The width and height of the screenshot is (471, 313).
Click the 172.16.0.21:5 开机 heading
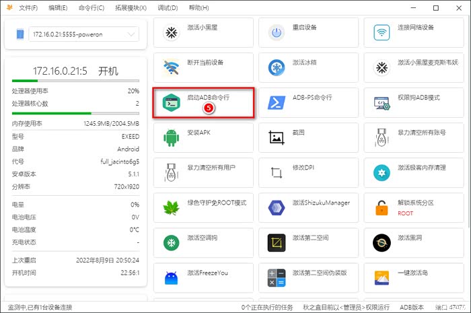point(75,71)
